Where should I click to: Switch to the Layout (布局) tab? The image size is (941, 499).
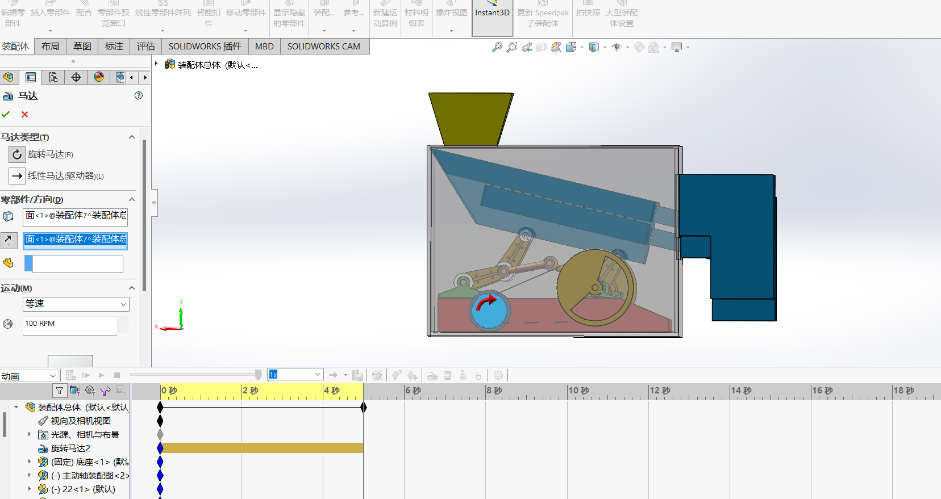[50, 47]
